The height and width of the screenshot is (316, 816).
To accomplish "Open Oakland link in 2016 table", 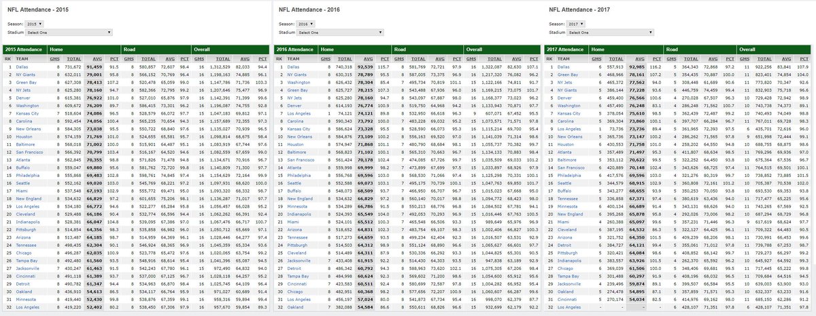I will click(x=296, y=306).
